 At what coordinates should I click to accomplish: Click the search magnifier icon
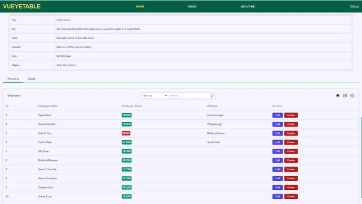tap(212, 96)
